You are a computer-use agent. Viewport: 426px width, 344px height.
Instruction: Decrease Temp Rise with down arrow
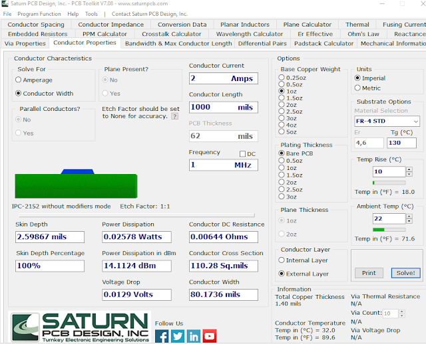click(409, 174)
